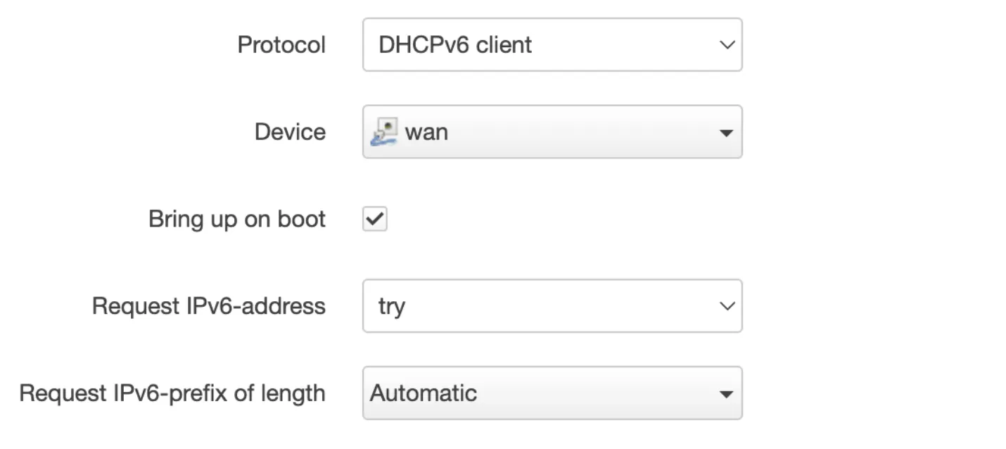This screenshot has height=449, width=1006.
Task: Expand the IPv6-prefix length dropdown showing Automatic
Action: tap(552, 393)
